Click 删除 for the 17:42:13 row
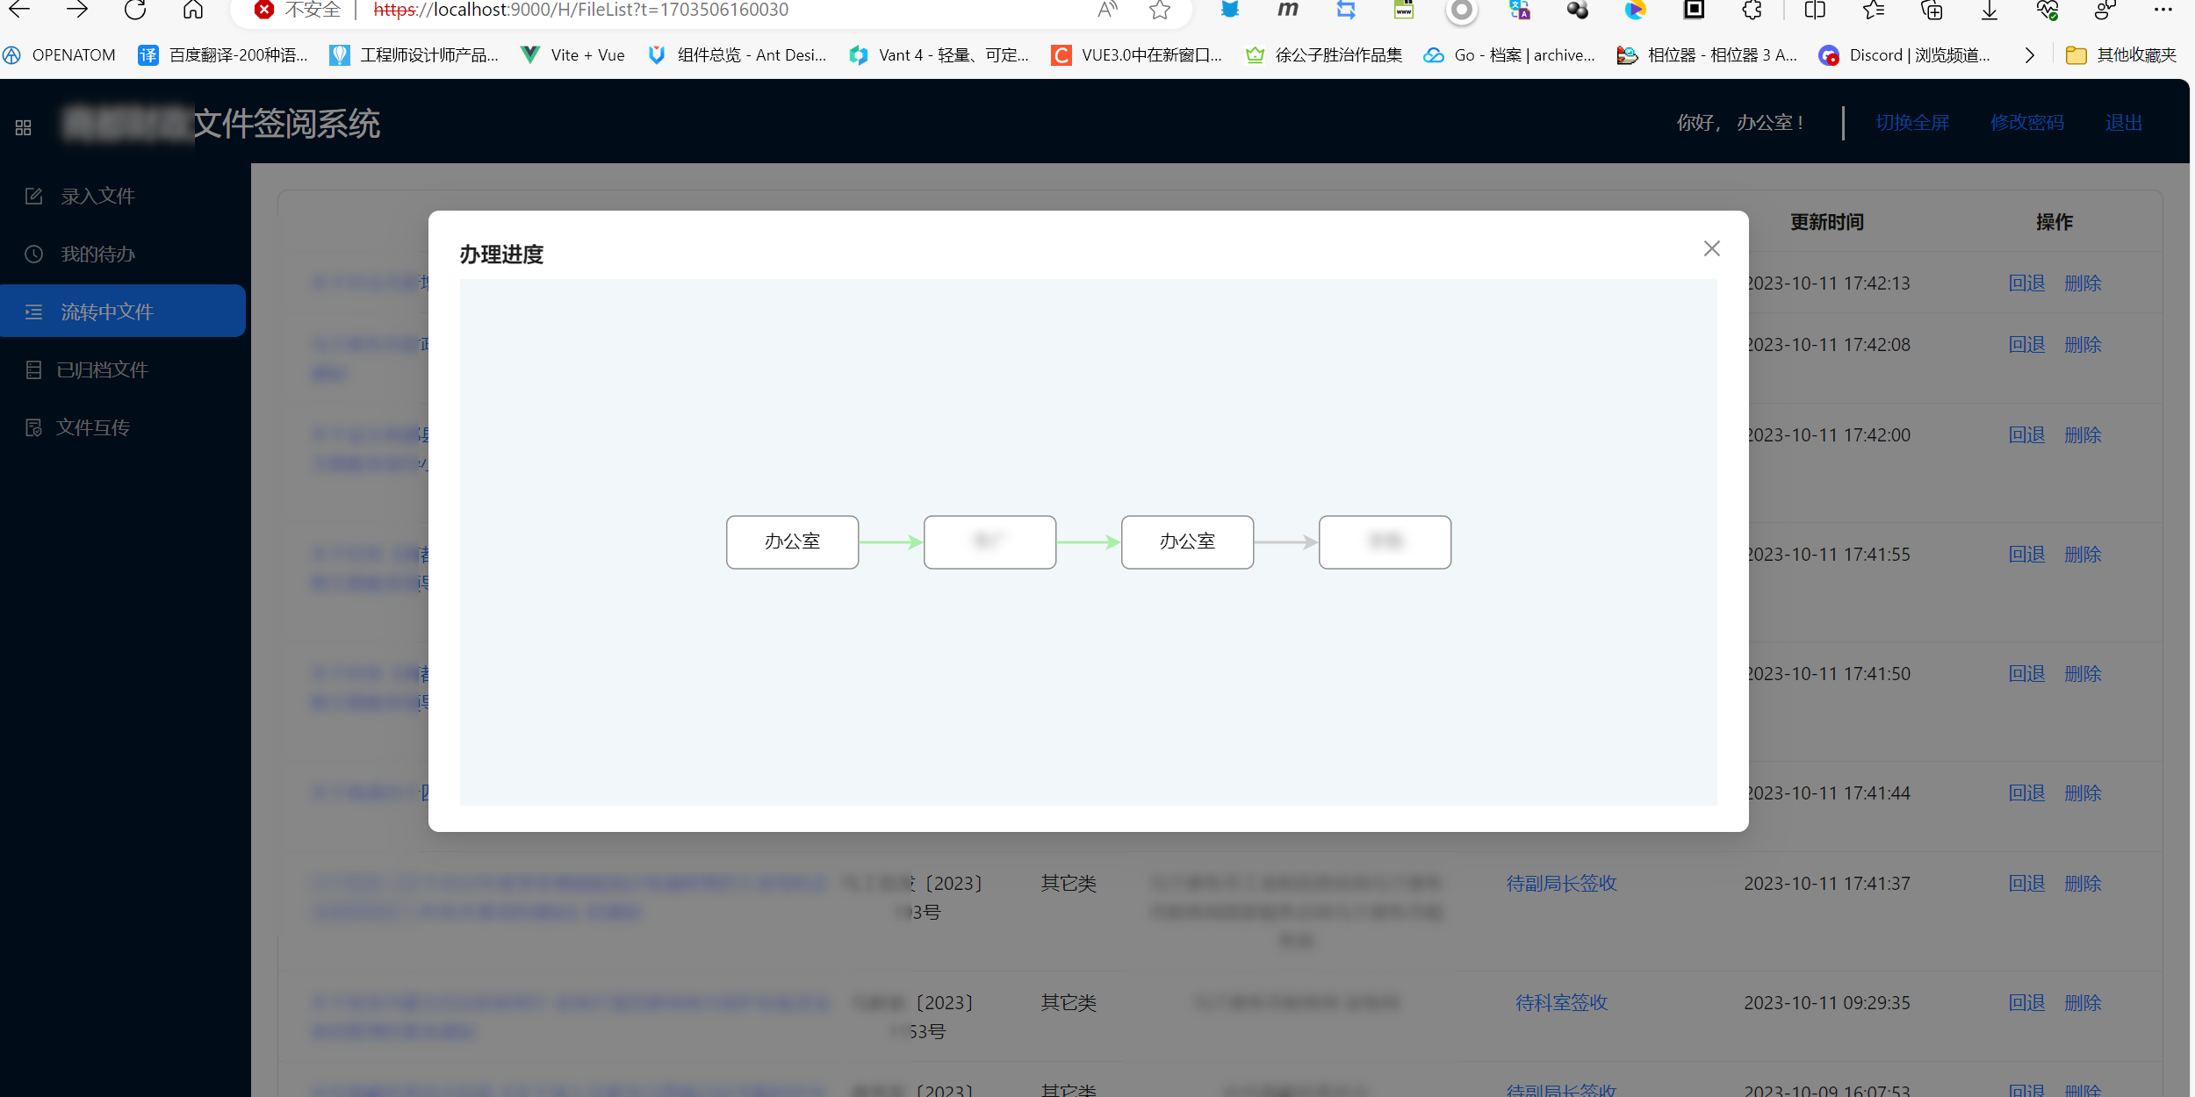 [2083, 283]
